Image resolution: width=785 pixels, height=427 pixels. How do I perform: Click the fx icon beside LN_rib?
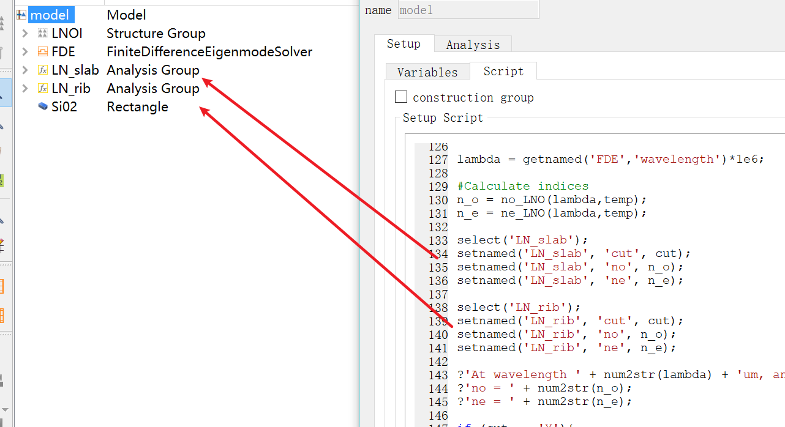(x=42, y=88)
